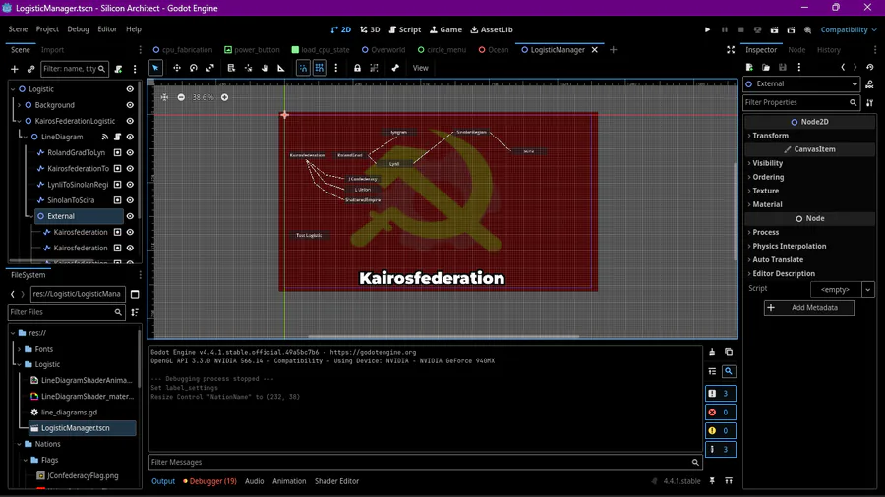Hide the LineDiagram node
885x497 pixels.
pos(130,137)
